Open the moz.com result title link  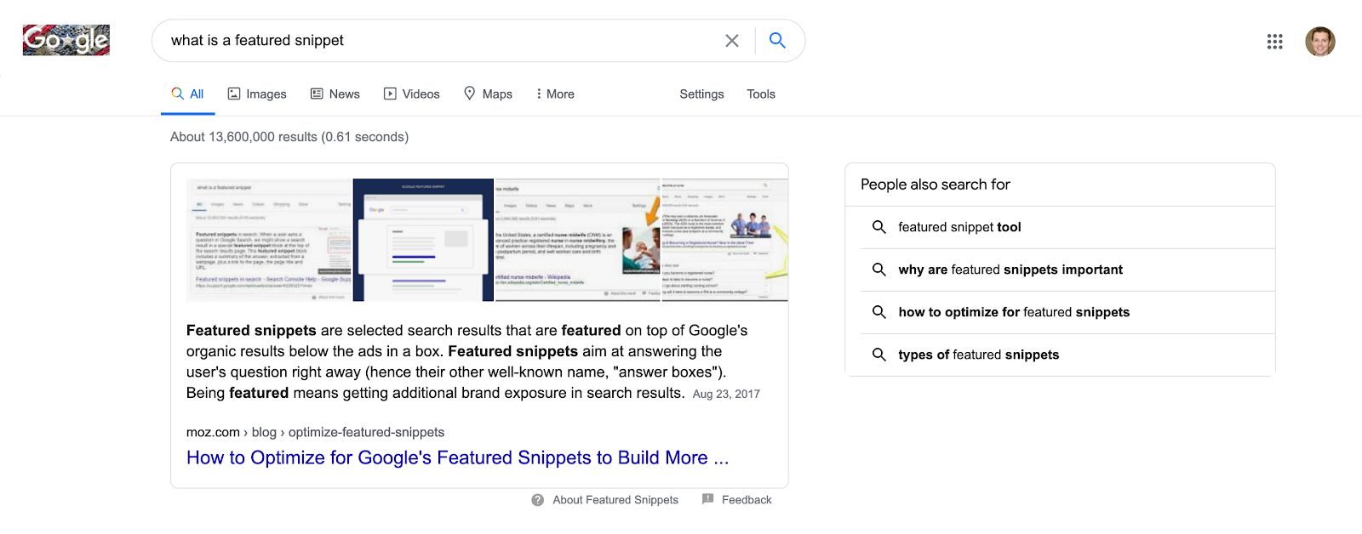[x=458, y=457]
